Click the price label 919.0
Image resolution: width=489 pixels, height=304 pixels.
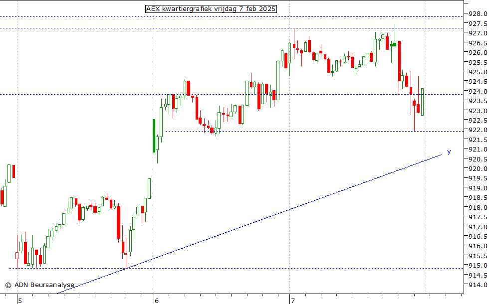[x=478, y=188]
